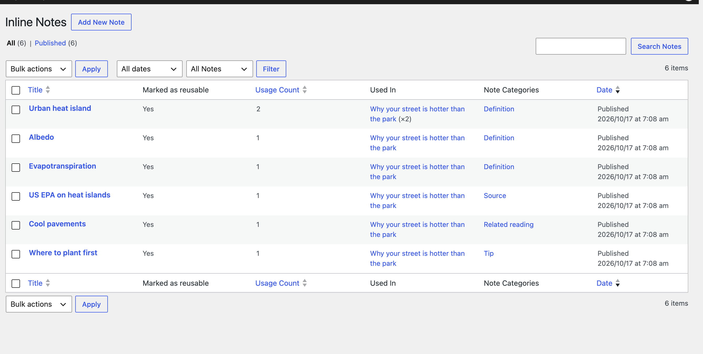Check the Where to plant first checkbox
Image resolution: width=703 pixels, height=354 pixels.
[x=16, y=254]
